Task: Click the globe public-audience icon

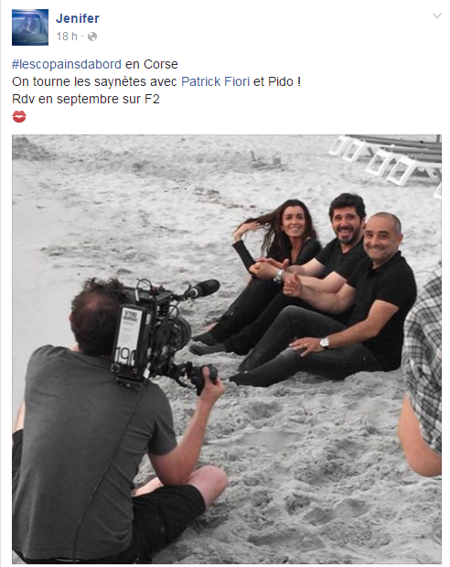Action: click(x=92, y=37)
